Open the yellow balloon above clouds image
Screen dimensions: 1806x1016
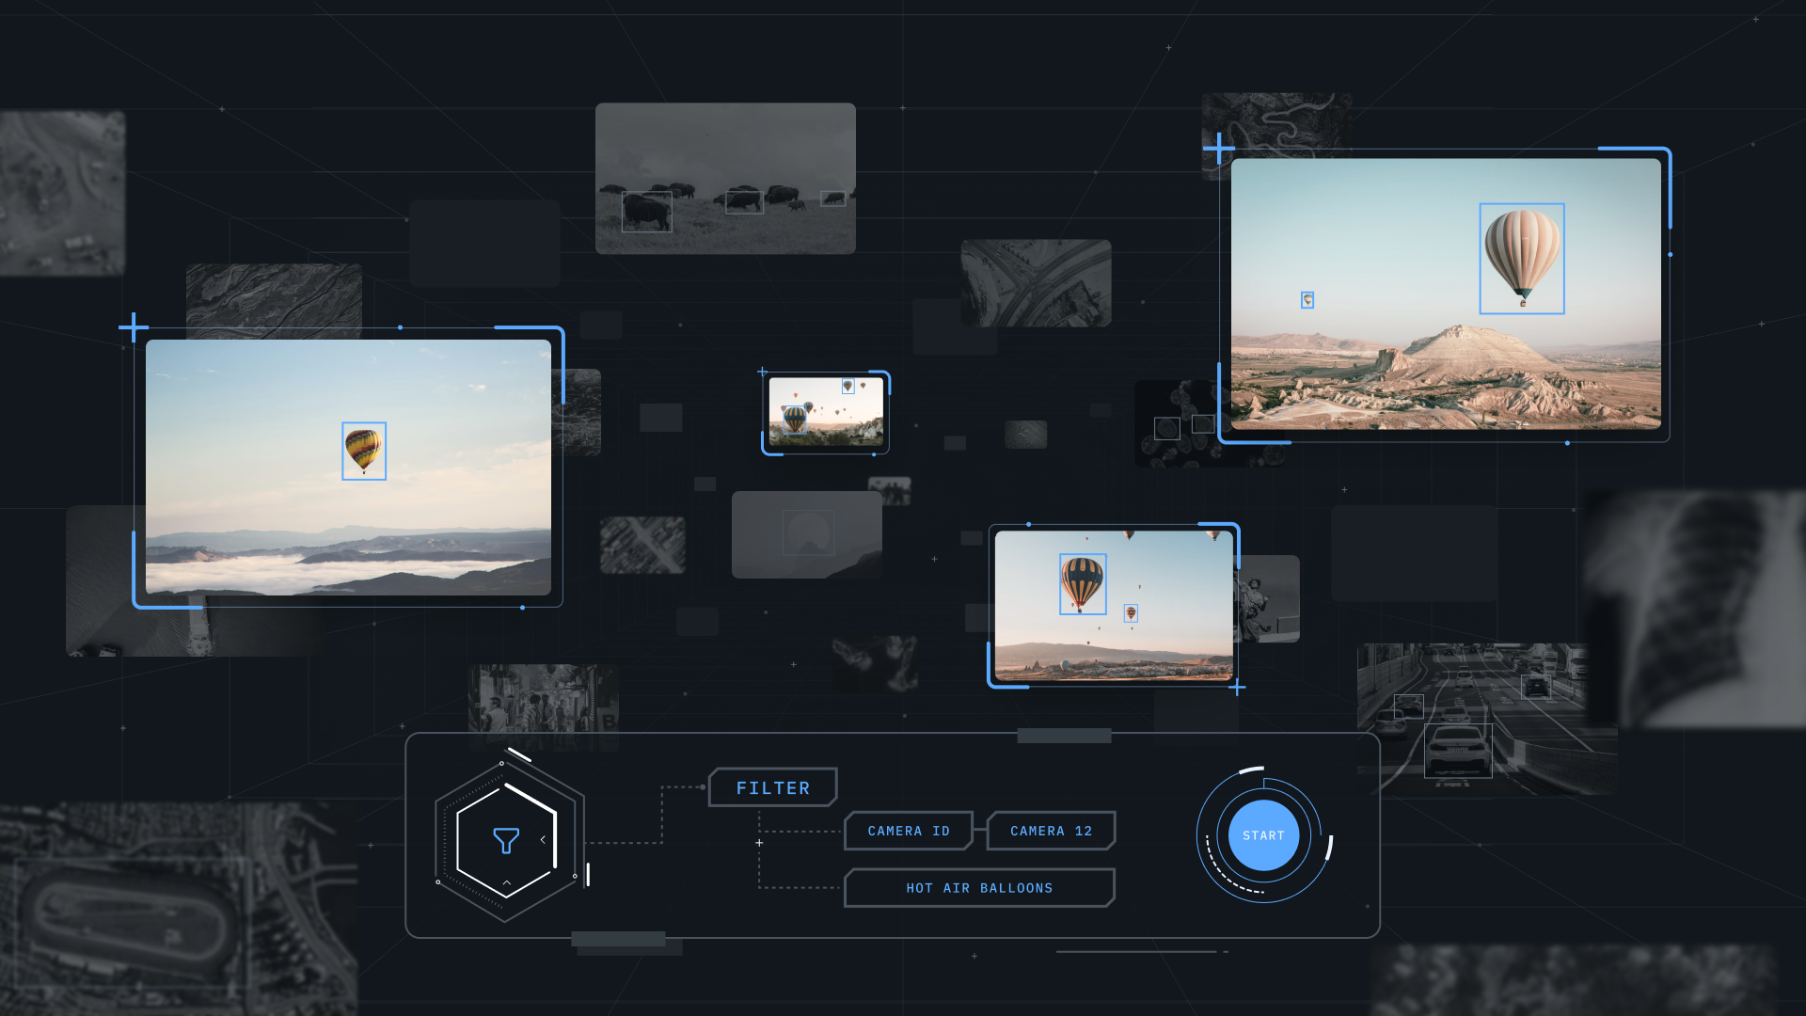pos(348,468)
